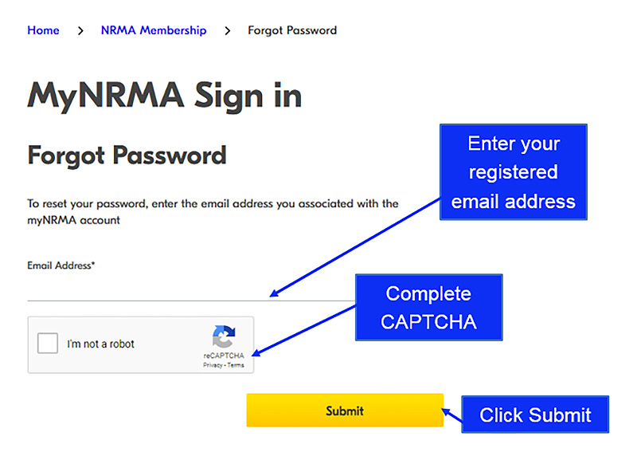
Task: Open the Privacy link under reCAPTCHA
Action: tap(213, 364)
